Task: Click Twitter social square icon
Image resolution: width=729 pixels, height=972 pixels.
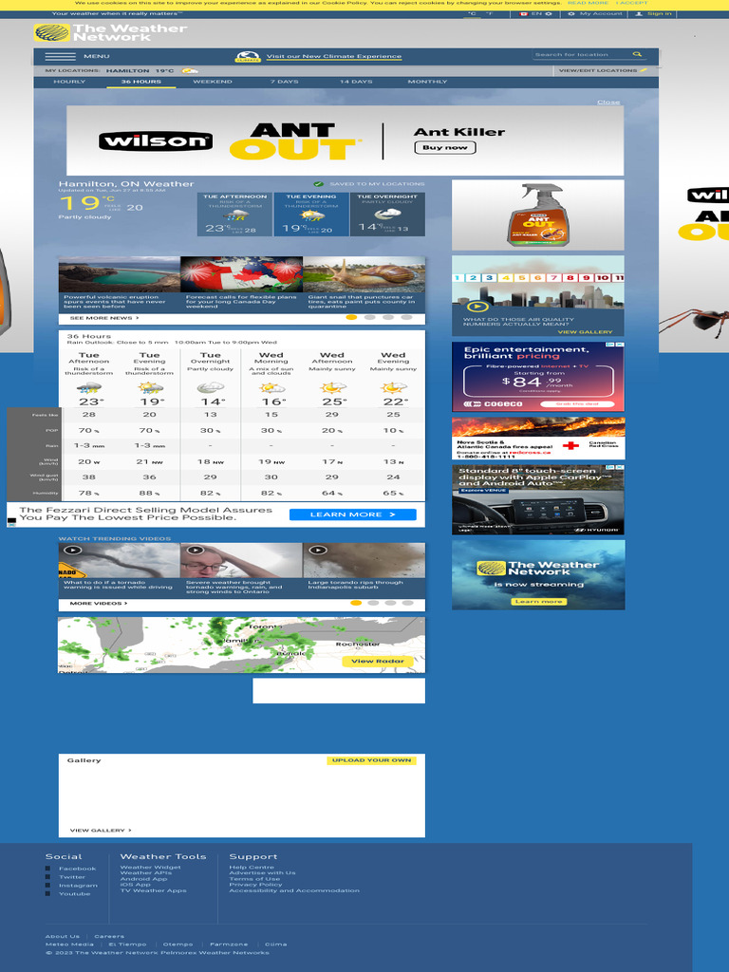Action: pos(47,876)
